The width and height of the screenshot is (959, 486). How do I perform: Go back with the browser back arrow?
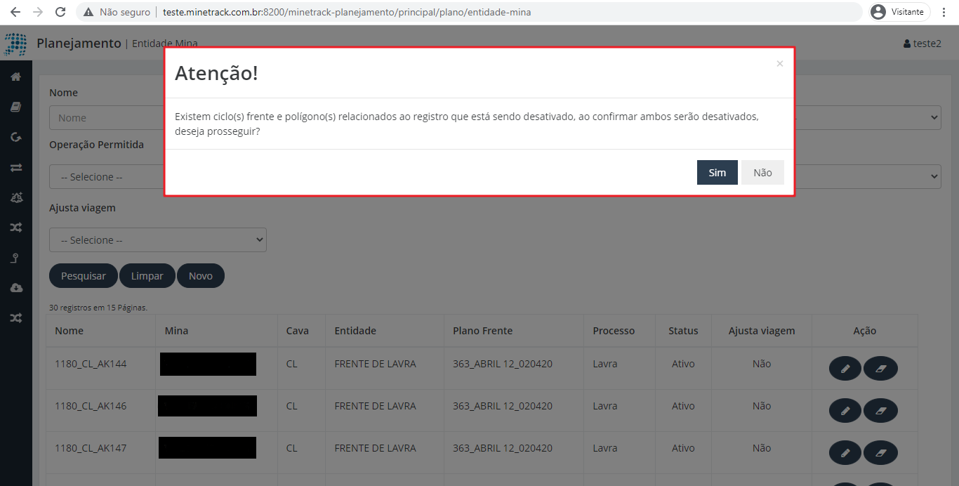pos(15,12)
